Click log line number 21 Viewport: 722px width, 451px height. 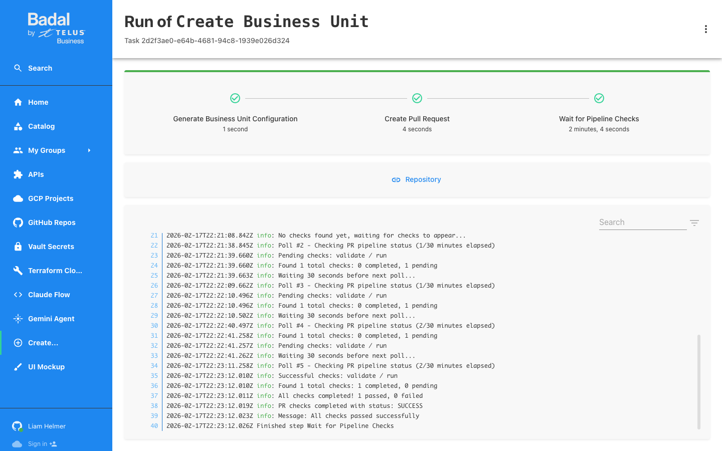click(x=154, y=236)
